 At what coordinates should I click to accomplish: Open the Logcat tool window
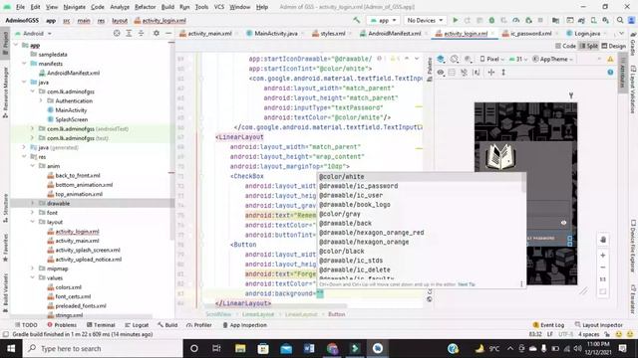point(137,325)
